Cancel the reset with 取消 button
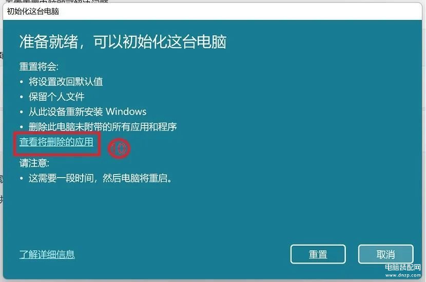Viewport: 426px width, 282px height. coord(385,254)
